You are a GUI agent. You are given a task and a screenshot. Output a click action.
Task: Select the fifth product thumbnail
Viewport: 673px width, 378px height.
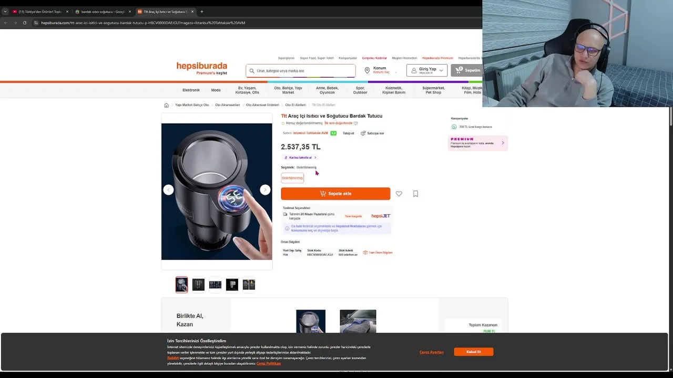click(249, 285)
